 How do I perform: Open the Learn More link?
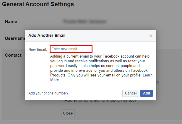[147, 76]
